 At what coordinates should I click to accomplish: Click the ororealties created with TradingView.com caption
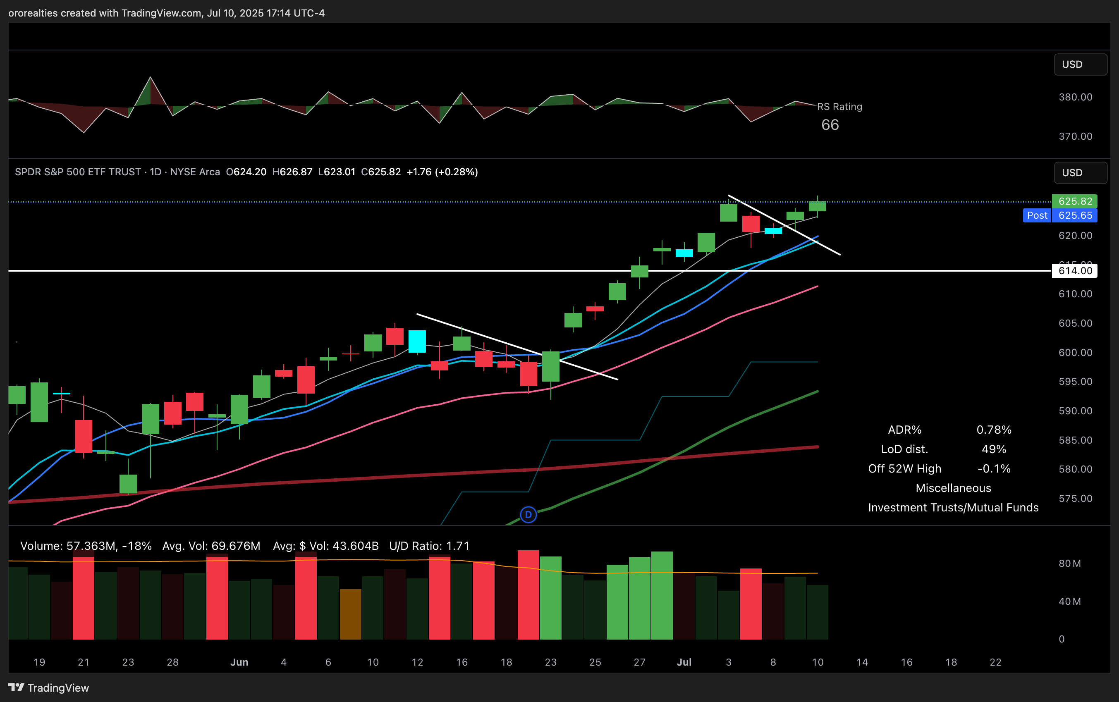tap(166, 13)
